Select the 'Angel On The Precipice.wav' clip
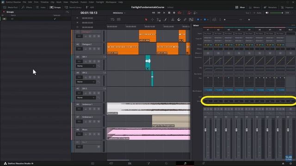Viewport: 296px width, 166px height. pyautogui.click(x=171, y=121)
